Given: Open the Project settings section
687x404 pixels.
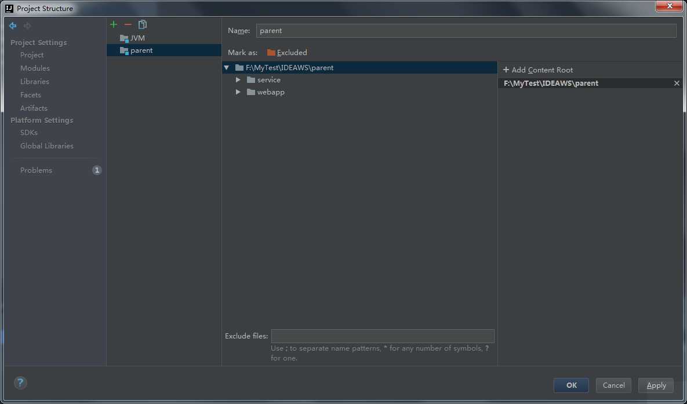Looking at the screenshot, I should click(x=31, y=54).
